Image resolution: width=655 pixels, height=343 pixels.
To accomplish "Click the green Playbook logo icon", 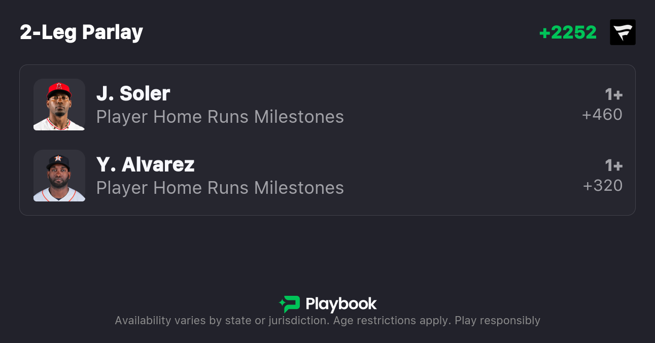I will [290, 304].
